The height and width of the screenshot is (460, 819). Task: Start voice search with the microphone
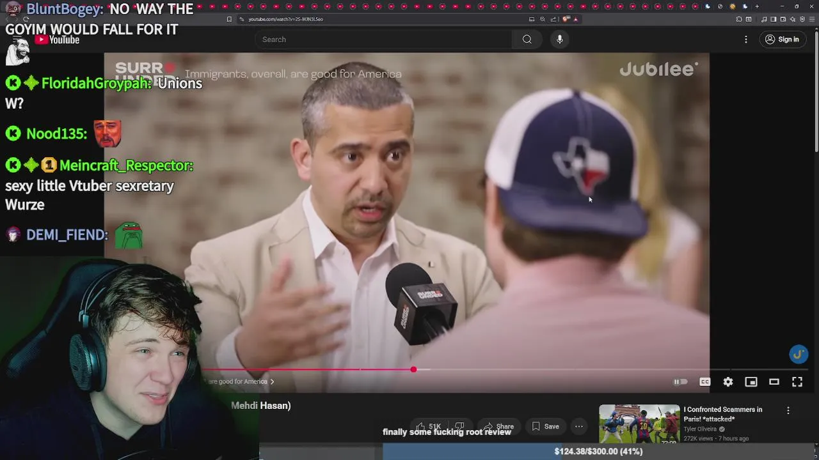[x=560, y=40]
